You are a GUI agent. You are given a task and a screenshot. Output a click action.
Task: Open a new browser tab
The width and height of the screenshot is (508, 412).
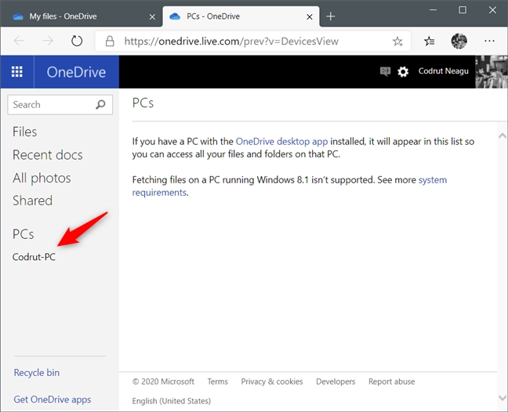tap(331, 16)
